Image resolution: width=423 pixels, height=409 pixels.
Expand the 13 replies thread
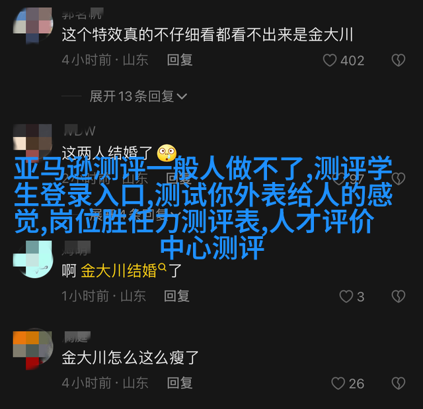[x=138, y=97]
